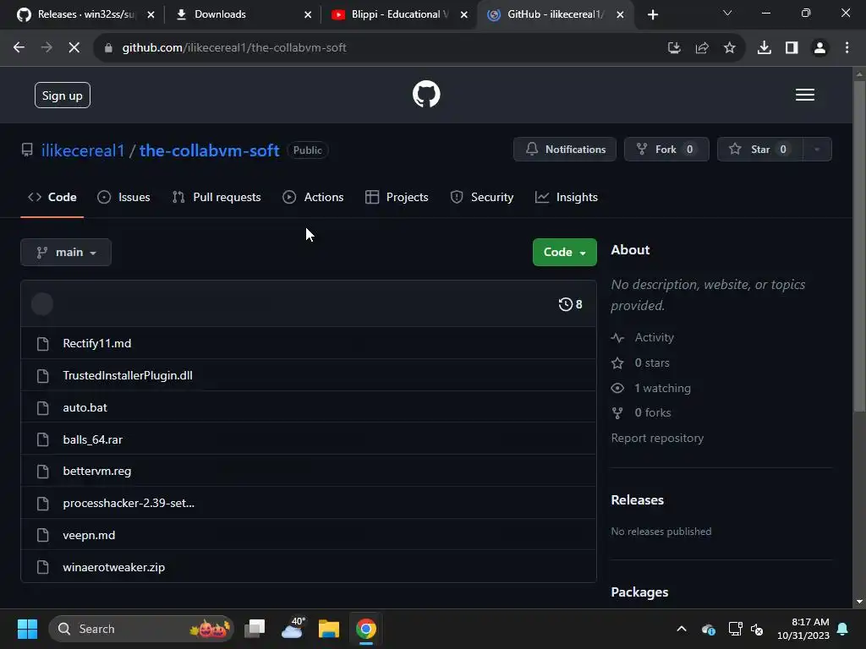Fork the repository
Image resolution: width=866 pixels, height=649 pixels.
point(666,150)
